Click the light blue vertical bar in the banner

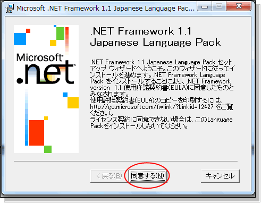click(x=27, y=118)
